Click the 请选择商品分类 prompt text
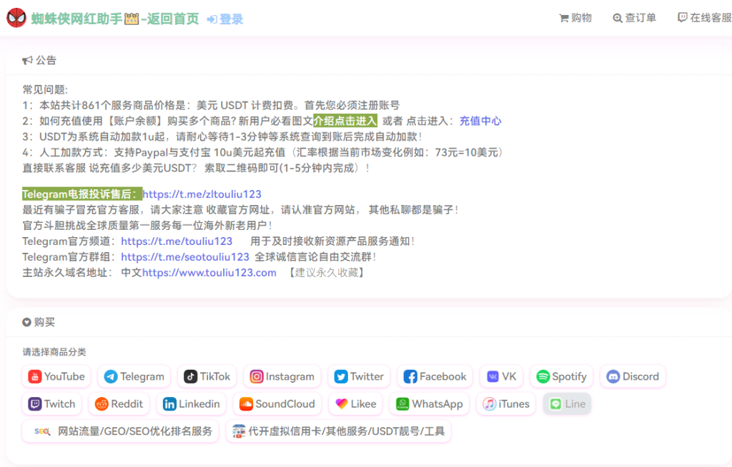The image size is (732, 467). coord(54,352)
